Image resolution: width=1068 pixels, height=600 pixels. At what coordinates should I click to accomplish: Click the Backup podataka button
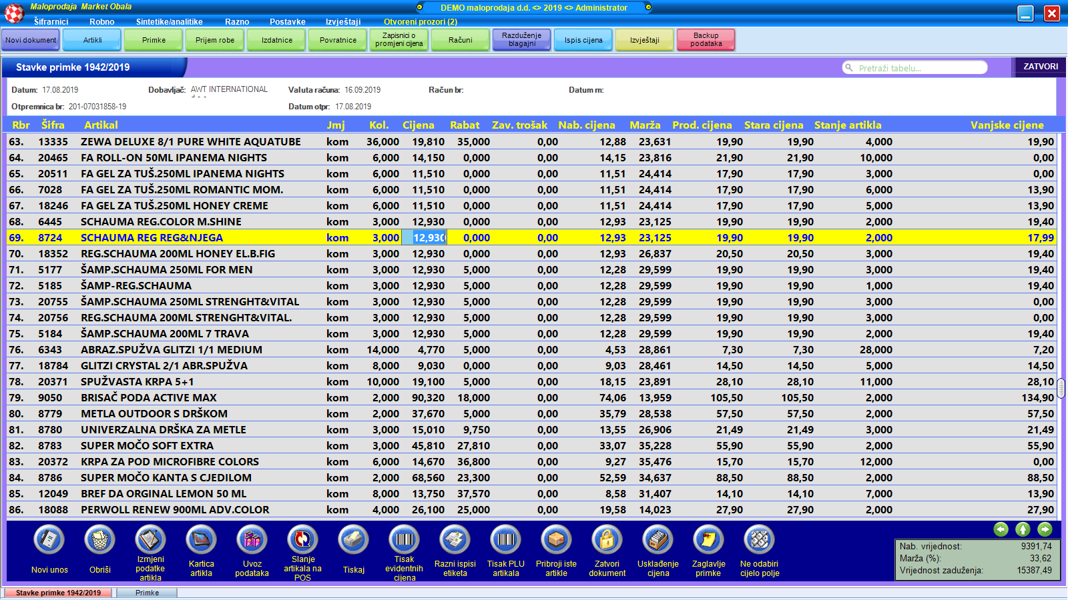pyautogui.click(x=706, y=40)
